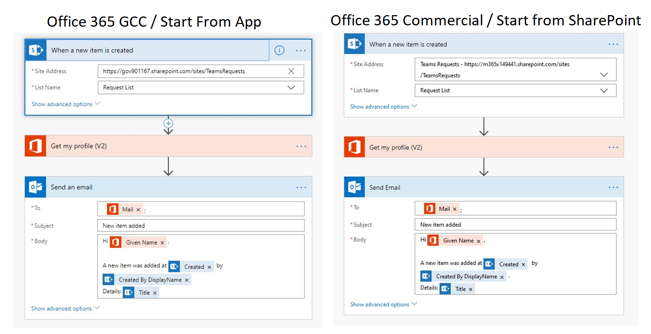Clear the GCC Site Address using the X

click(291, 71)
